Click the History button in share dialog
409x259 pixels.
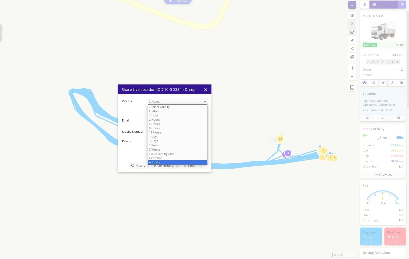138,165
